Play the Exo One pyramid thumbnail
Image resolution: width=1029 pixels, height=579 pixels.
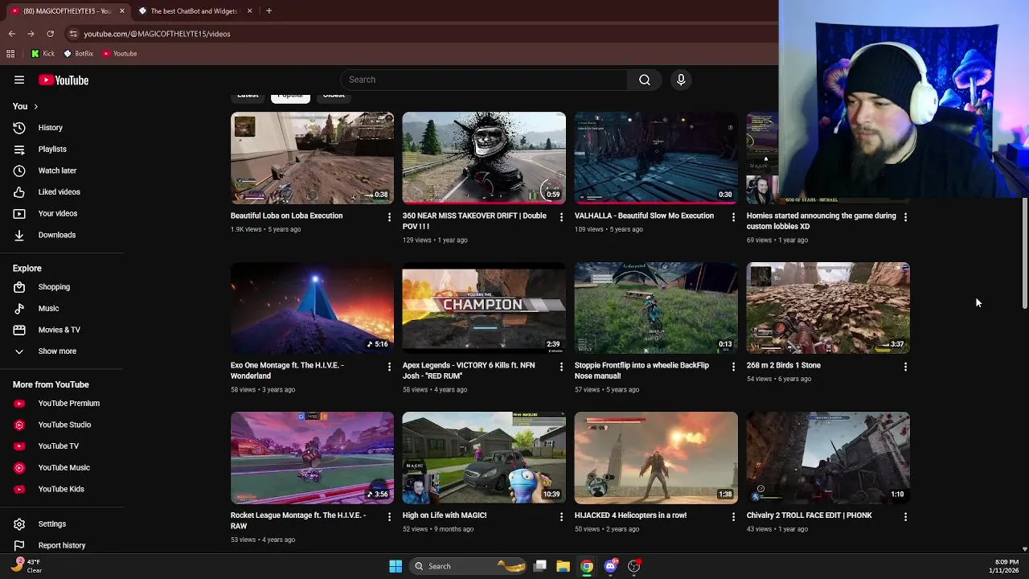coord(312,308)
